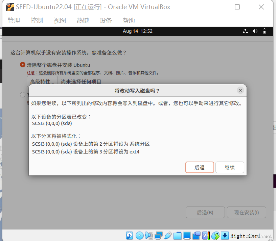Click the Right Ctrl host key label
Viewport: 276px width, 241px height.
click(x=245, y=236)
